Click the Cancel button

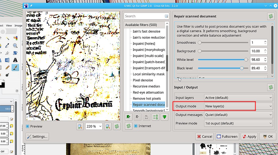click(205, 137)
